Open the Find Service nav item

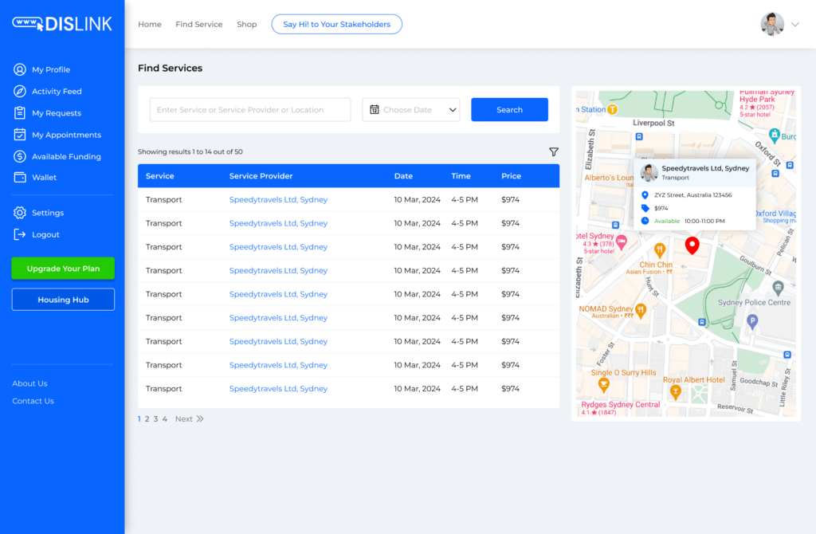199,25
